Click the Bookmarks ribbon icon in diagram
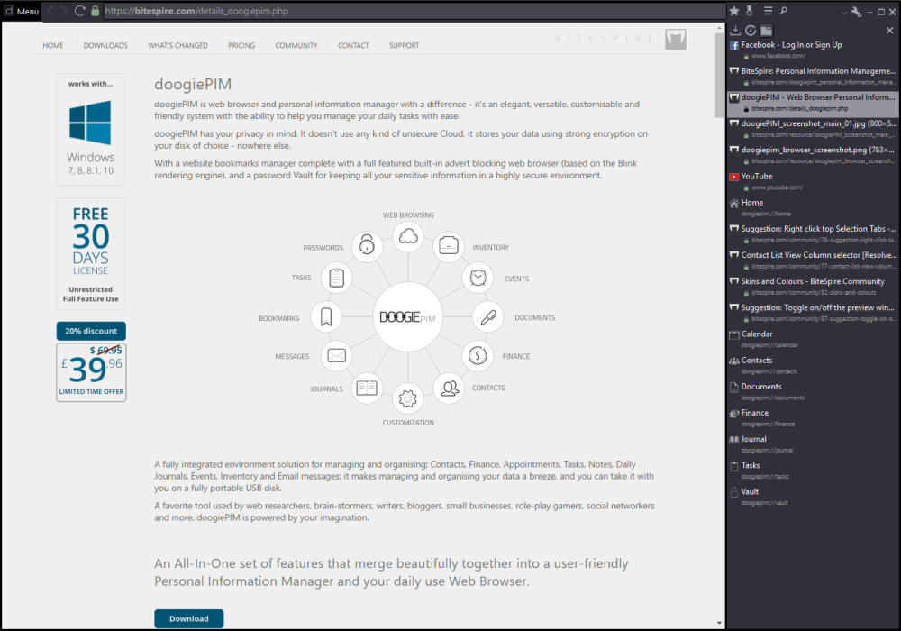The width and height of the screenshot is (901, 631). click(x=326, y=316)
